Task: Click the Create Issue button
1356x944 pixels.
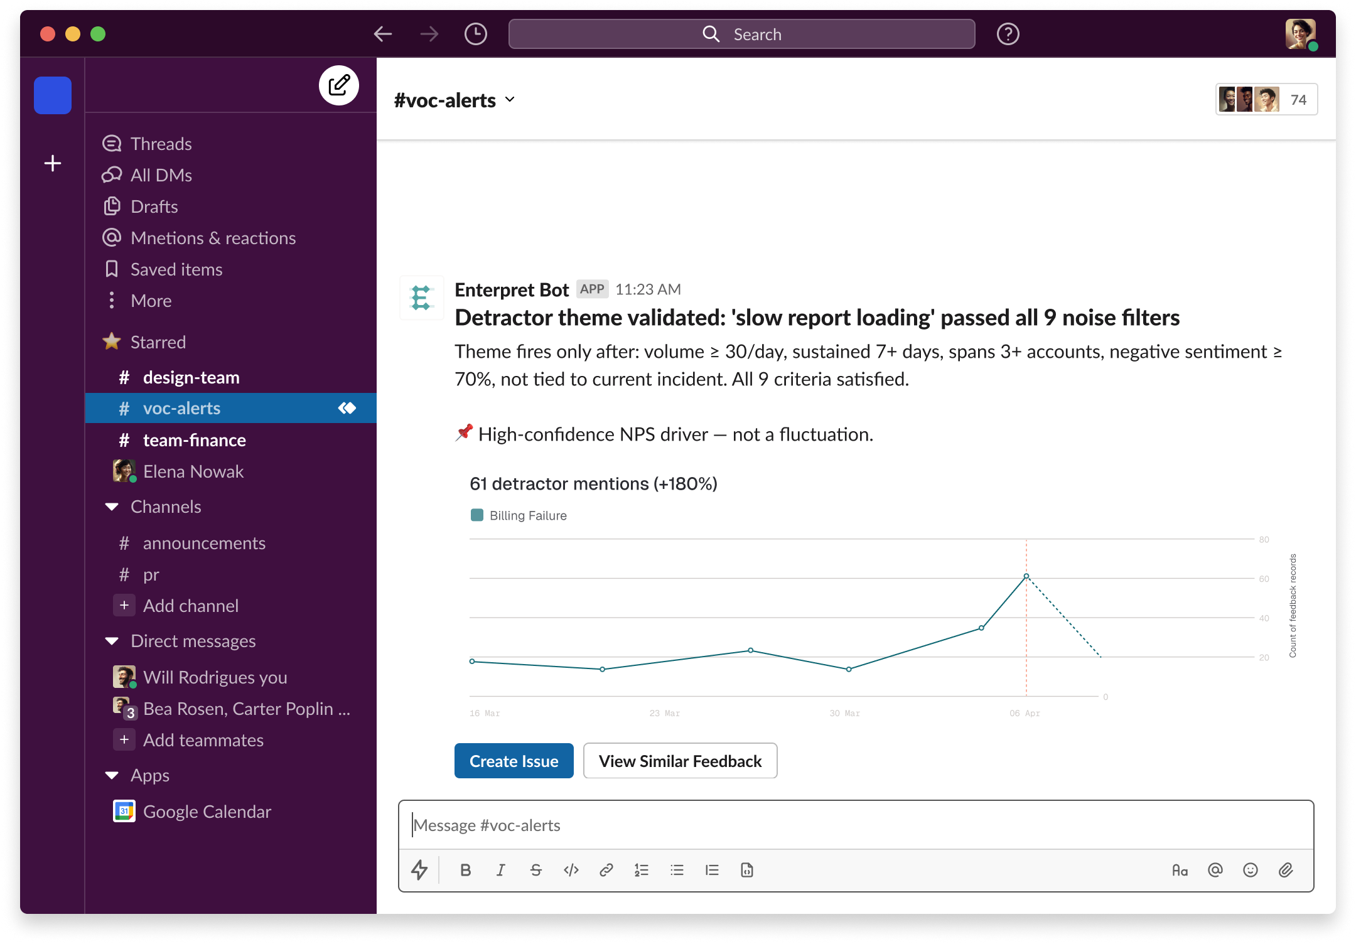Action: 514,761
